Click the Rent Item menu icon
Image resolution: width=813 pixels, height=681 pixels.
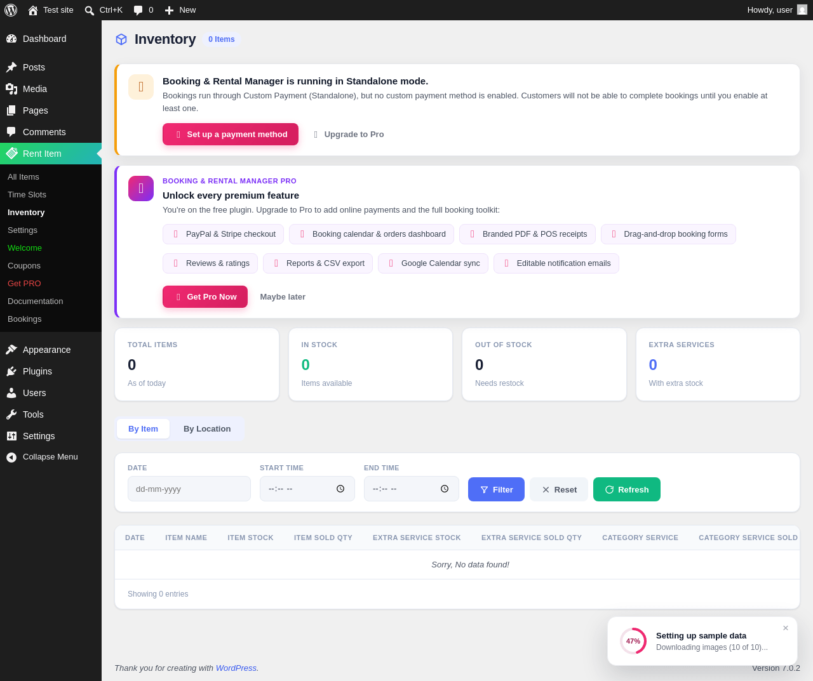pyautogui.click(x=11, y=154)
